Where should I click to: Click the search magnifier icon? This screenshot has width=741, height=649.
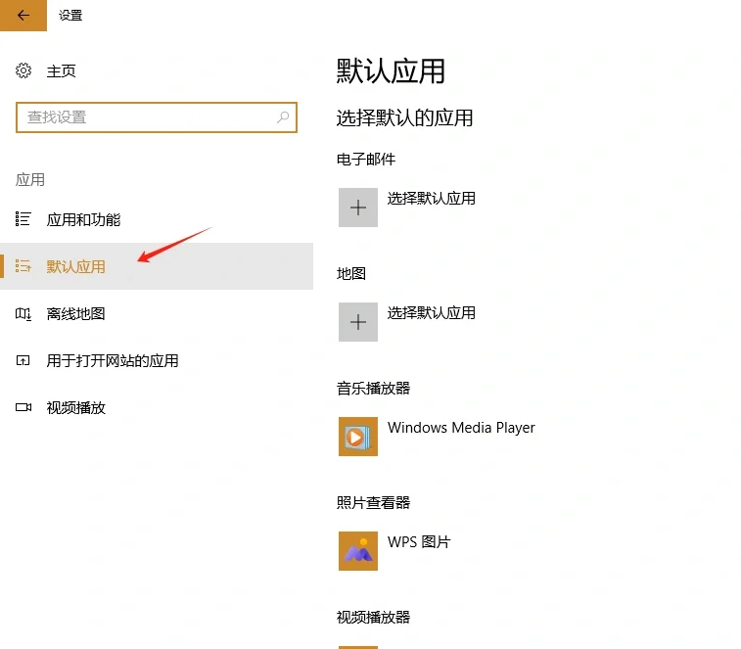[283, 117]
